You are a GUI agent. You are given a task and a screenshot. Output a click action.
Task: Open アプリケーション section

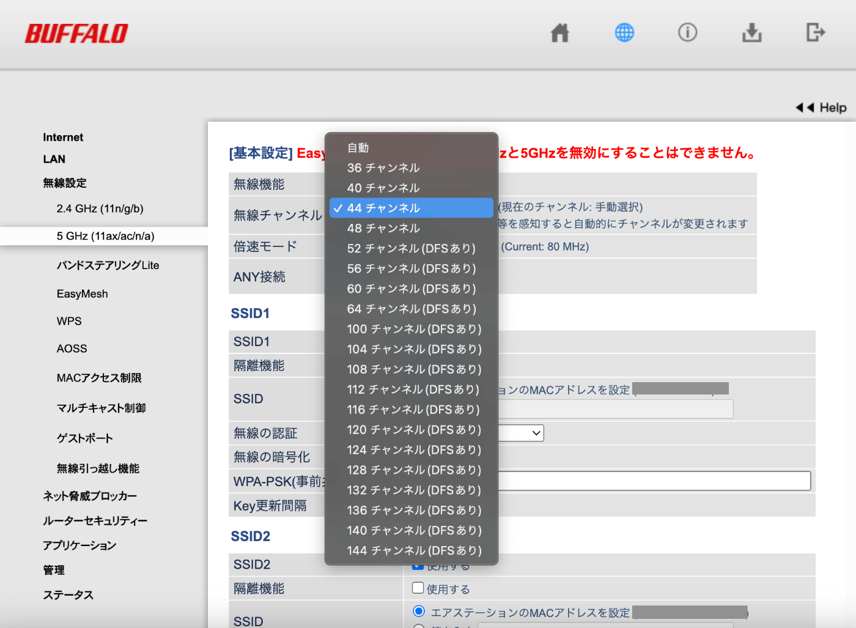pos(79,545)
